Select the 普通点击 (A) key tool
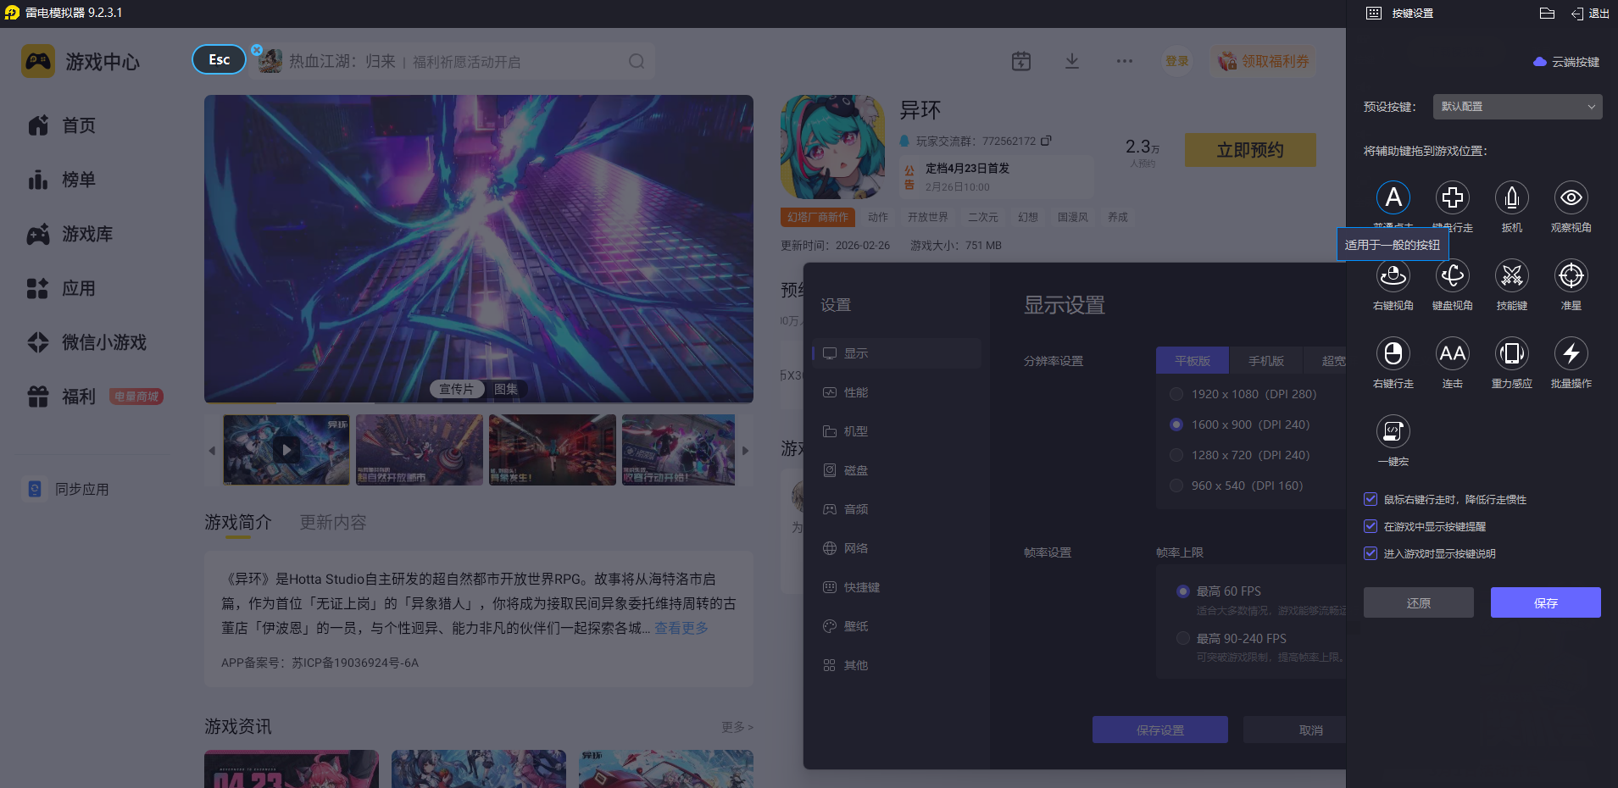The image size is (1618, 788). 1393,198
